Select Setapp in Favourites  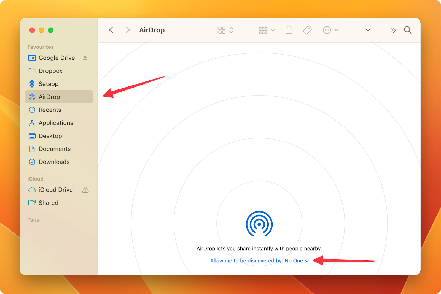point(49,84)
